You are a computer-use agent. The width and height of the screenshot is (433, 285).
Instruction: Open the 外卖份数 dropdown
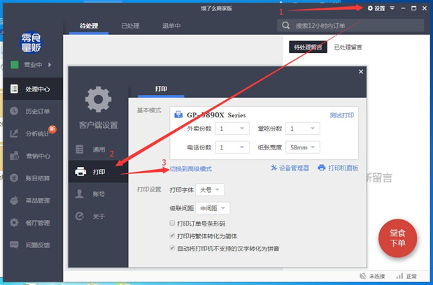click(232, 129)
